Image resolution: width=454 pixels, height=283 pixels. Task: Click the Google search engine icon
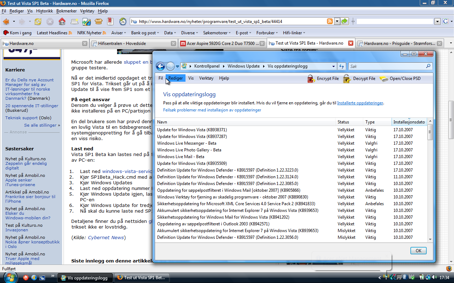[x=445, y=21]
